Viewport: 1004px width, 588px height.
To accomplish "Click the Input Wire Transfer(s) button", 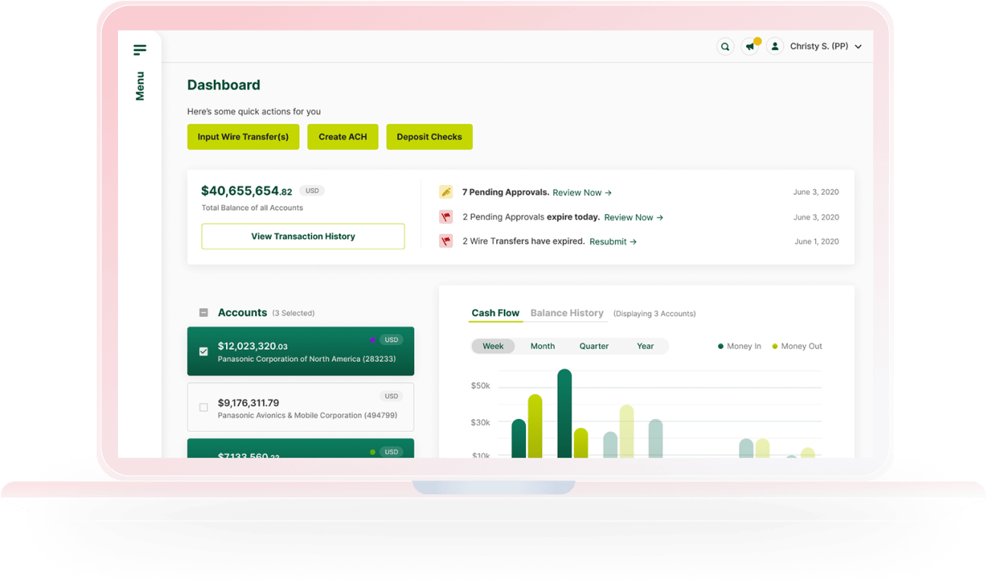I will [243, 137].
